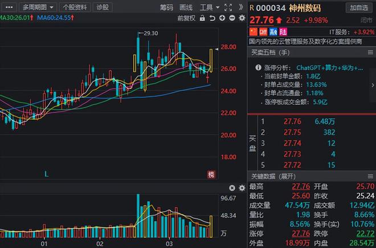Select the 画线 drawing tool

(x=186, y=7)
